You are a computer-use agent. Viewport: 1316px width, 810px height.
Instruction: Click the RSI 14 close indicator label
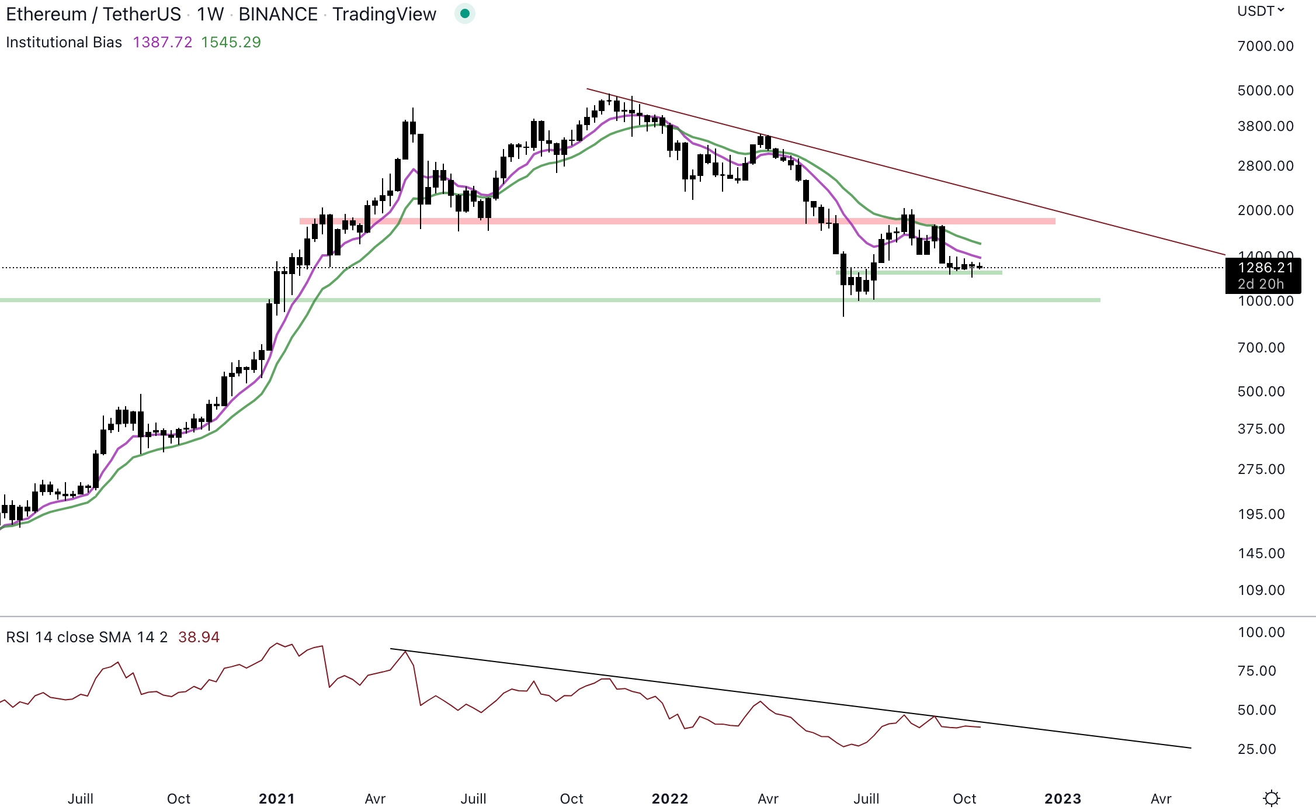tap(86, 637)
